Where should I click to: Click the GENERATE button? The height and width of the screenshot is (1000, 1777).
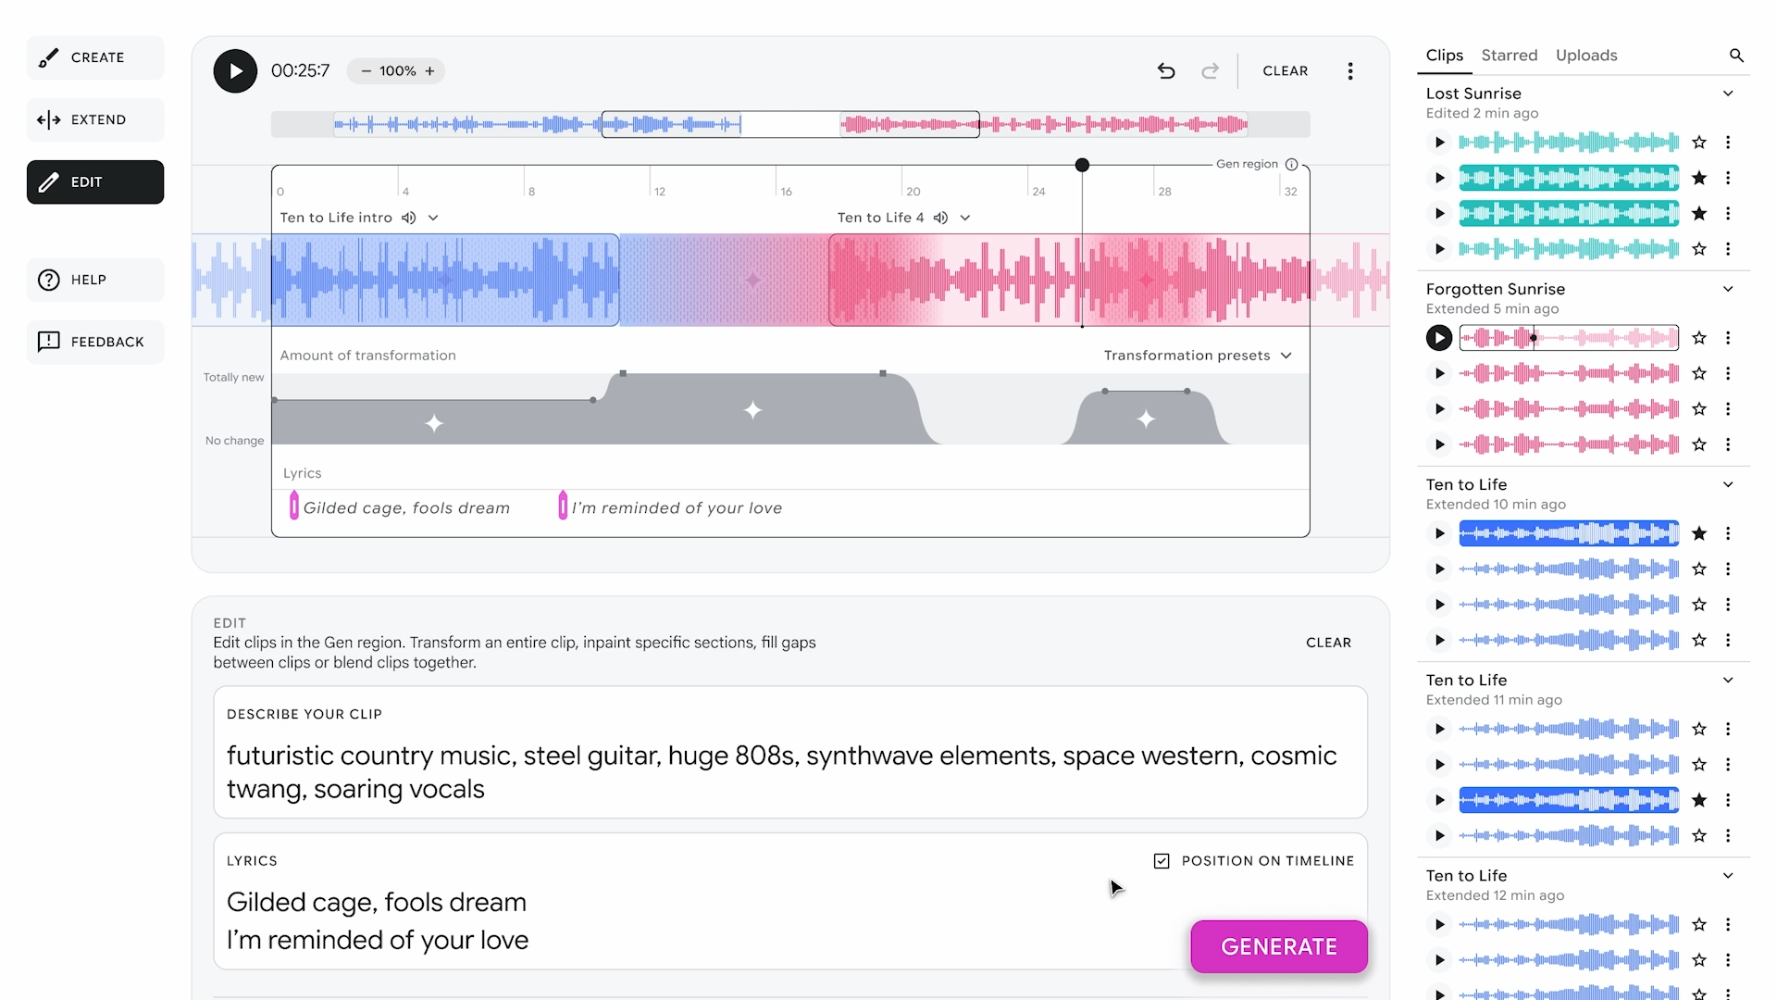pyautogui.click(x=1278, y=946)
